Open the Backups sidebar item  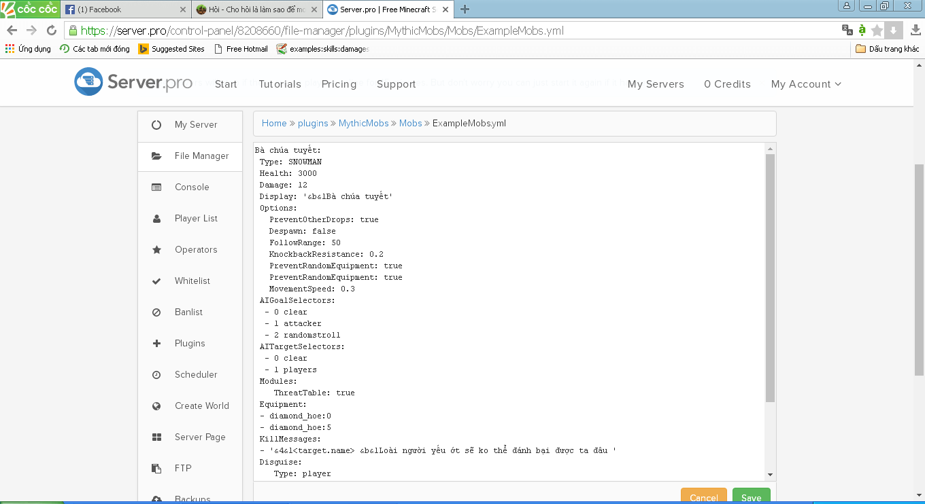point(190,499)
